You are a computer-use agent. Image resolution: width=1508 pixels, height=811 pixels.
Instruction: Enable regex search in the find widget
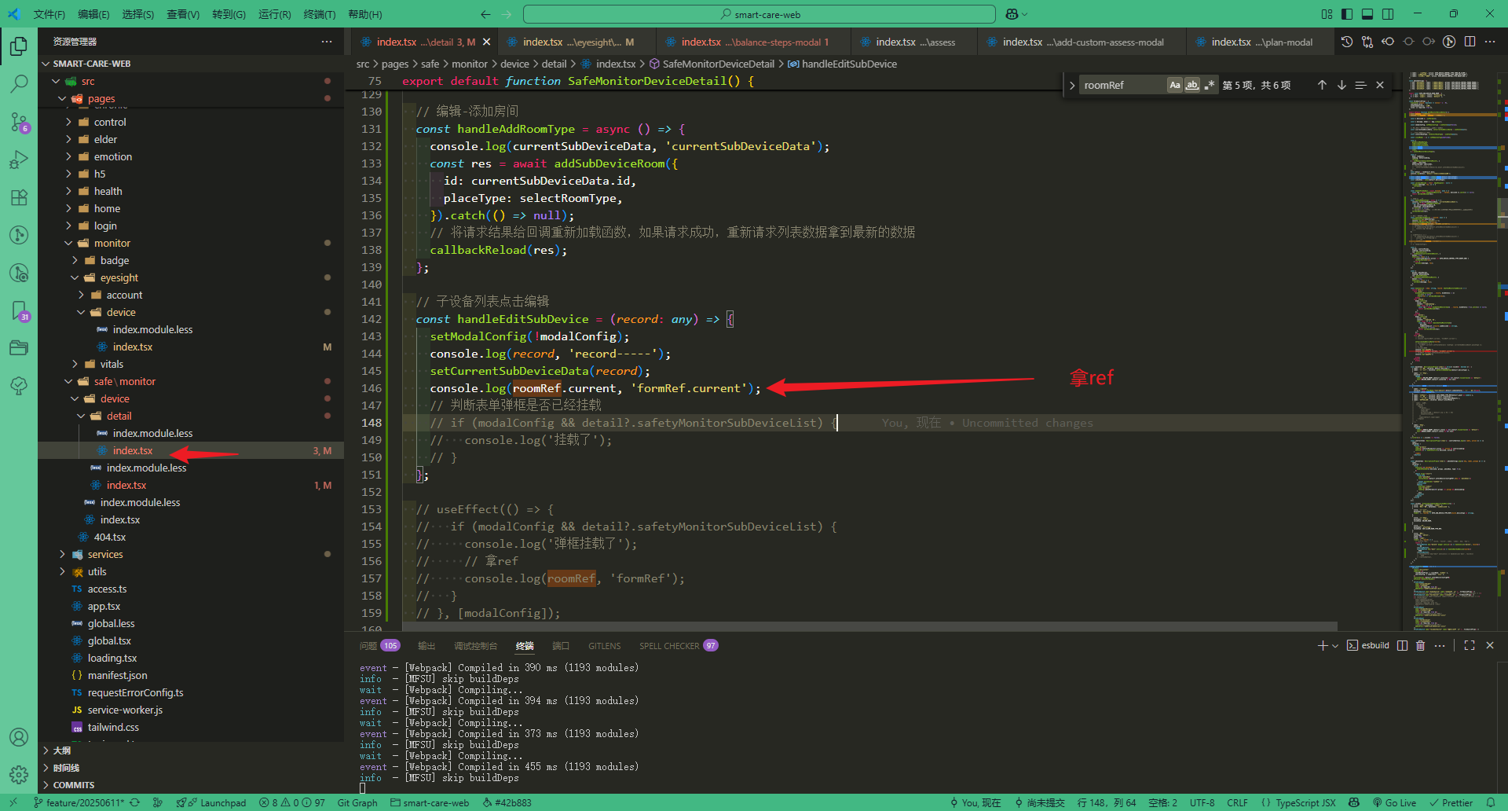(1210, 84)
